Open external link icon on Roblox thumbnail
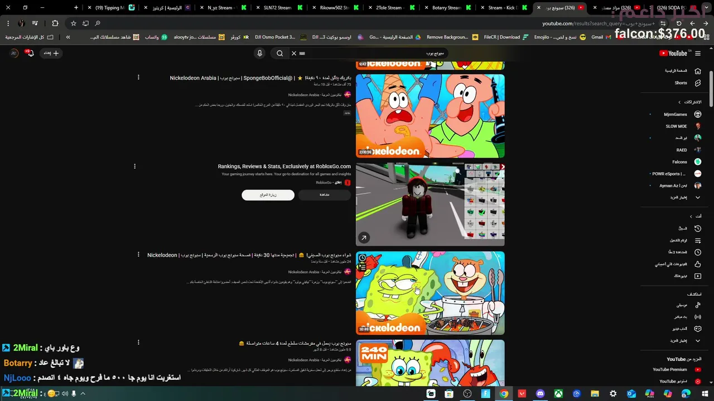This screenshot has width=714, height=401. 364,238
